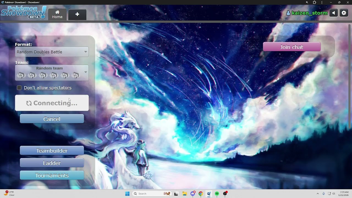Open Spotify from the taskbar
The image size is (352, 198).
pos(217,194)
